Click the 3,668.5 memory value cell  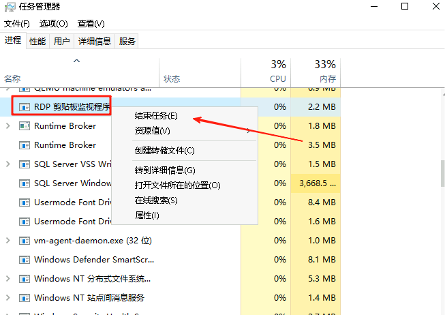click(316, 183)
